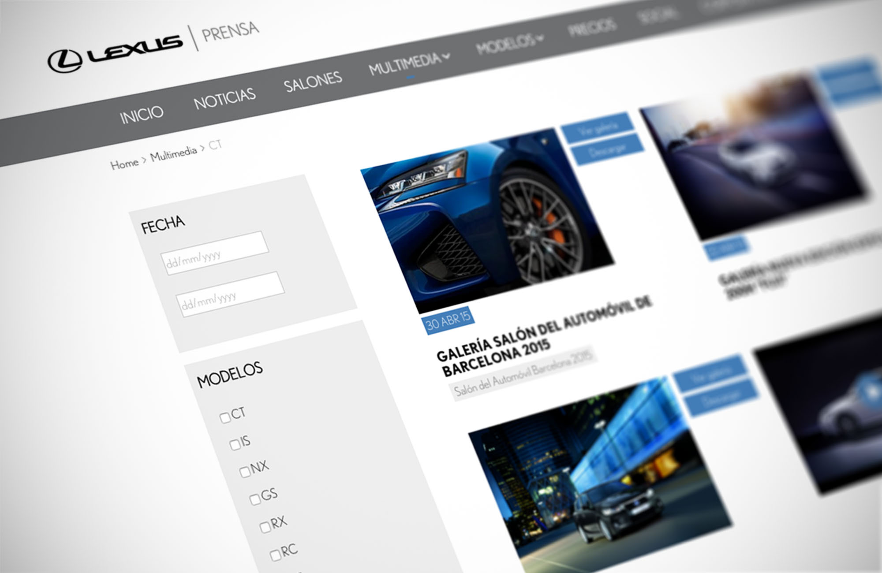Enable the NX model filter
Viewport: 882px width, 573px height.
(x=245, y=472)
